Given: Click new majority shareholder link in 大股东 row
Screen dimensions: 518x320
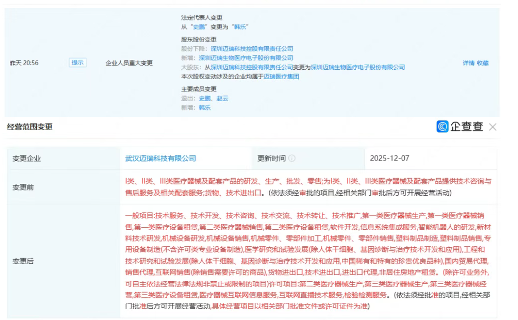Looking at the screenshot, I should tap(358, 67).
